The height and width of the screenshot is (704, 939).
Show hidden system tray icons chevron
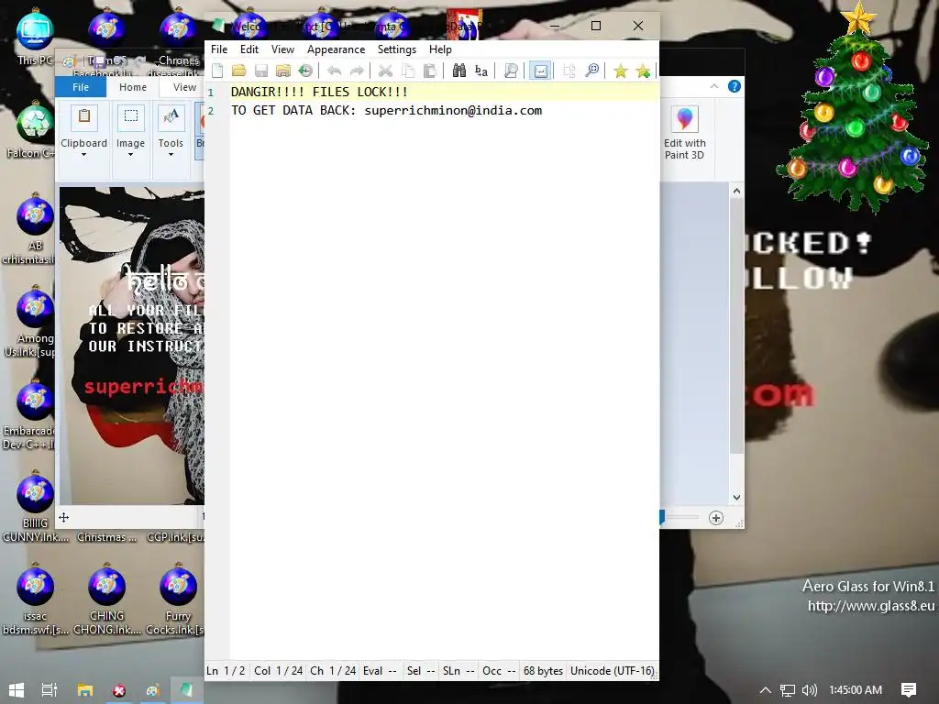pos(766,690)
